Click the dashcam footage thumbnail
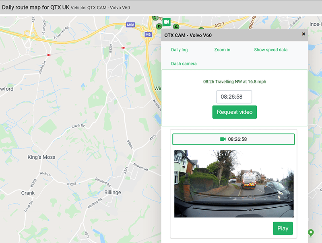The image size is (322, 243). click(x=234, y=184)
